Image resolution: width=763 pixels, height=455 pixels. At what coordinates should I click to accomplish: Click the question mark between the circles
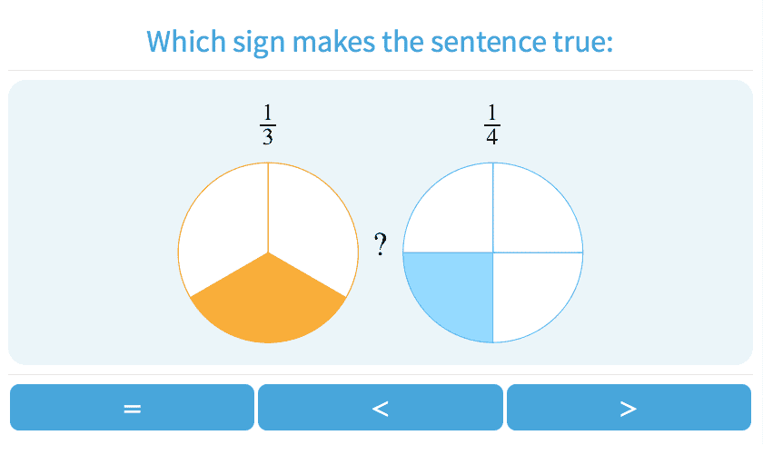[x=381, y=244]
